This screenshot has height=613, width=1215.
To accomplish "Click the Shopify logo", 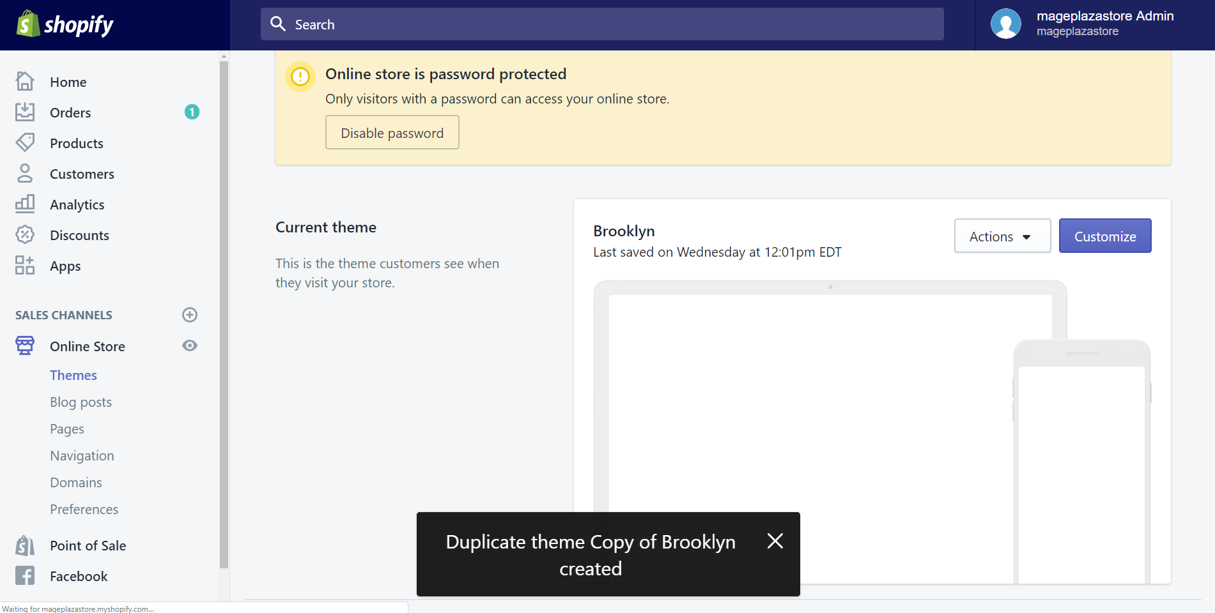I will (65, 24).
